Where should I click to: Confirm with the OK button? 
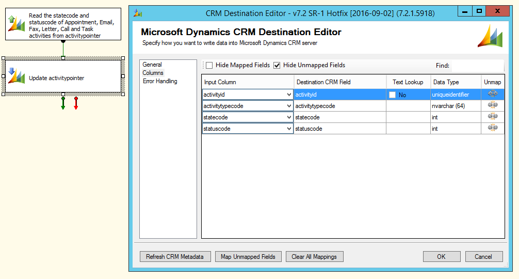click(442, 256)
